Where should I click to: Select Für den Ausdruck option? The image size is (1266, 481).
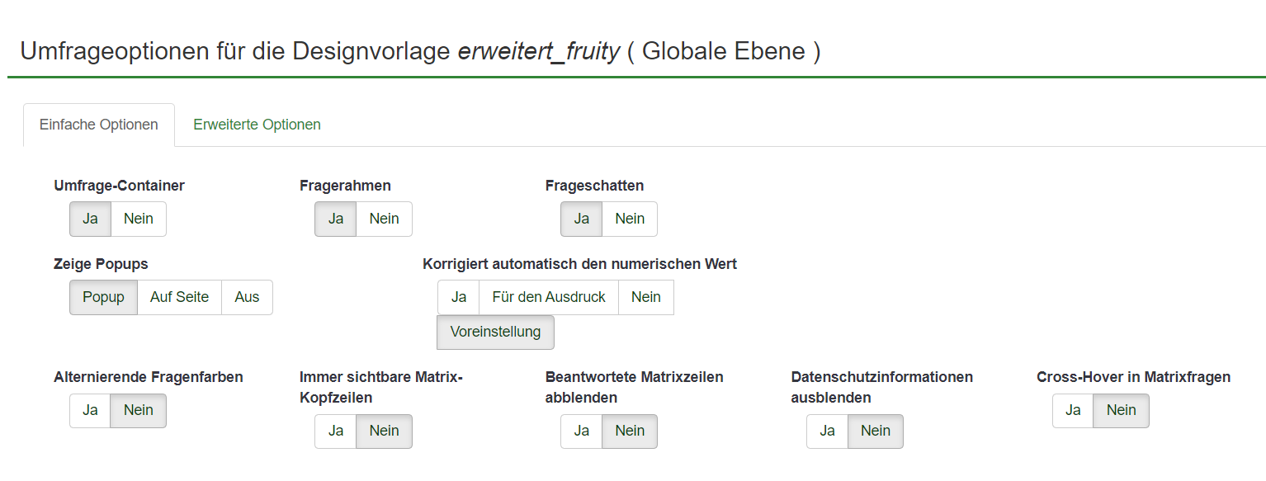click(x=549, y=297)
